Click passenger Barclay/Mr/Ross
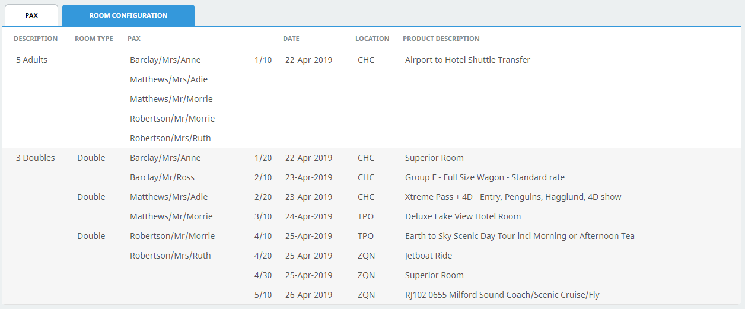Image resolution: width=745 pixels, height=309 pixels. 162,177
